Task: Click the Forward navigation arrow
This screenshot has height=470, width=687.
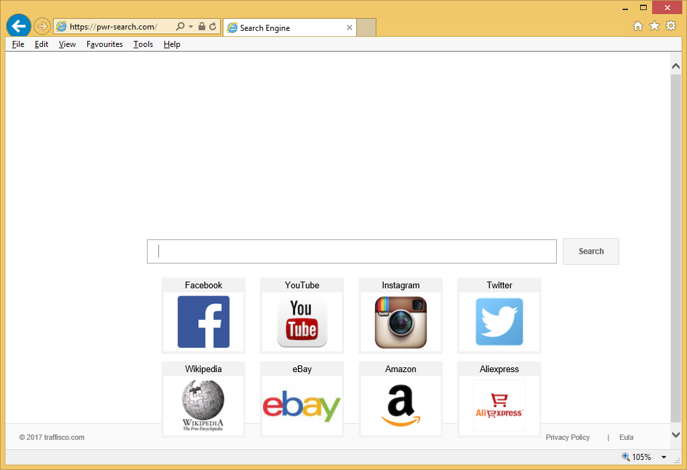Action: coord(42,26)
